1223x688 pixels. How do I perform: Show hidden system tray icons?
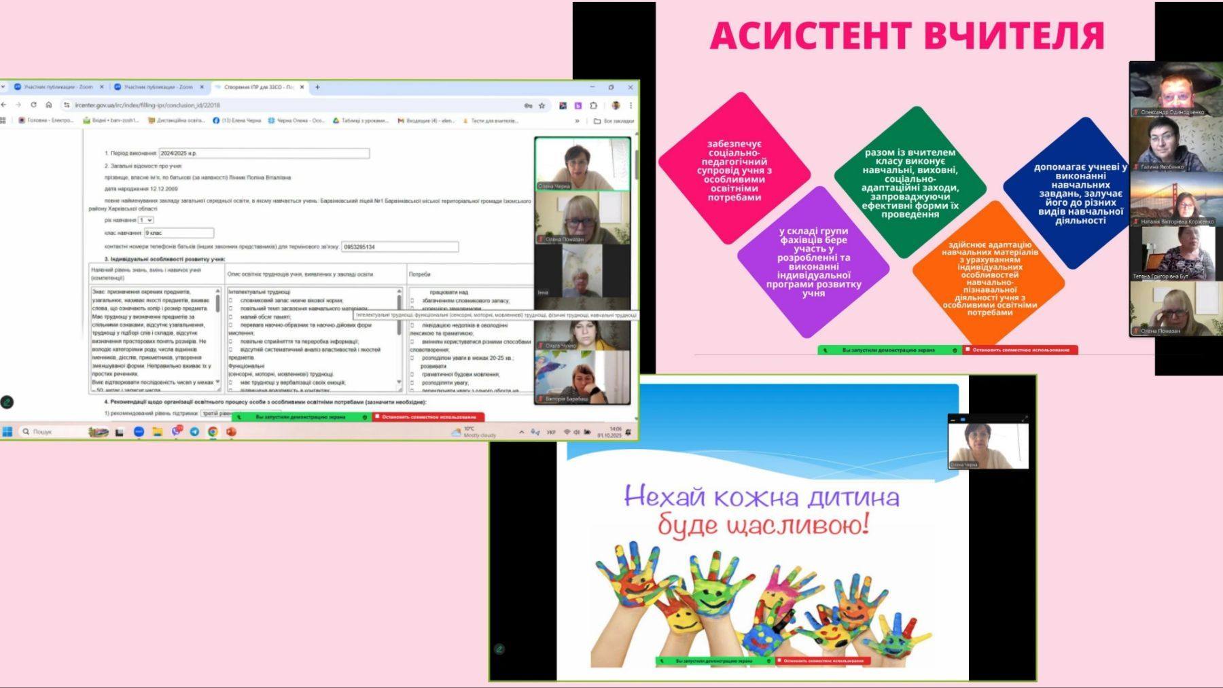[521, 432]
